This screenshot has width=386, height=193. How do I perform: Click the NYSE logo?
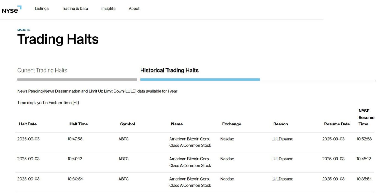[12, 9]
